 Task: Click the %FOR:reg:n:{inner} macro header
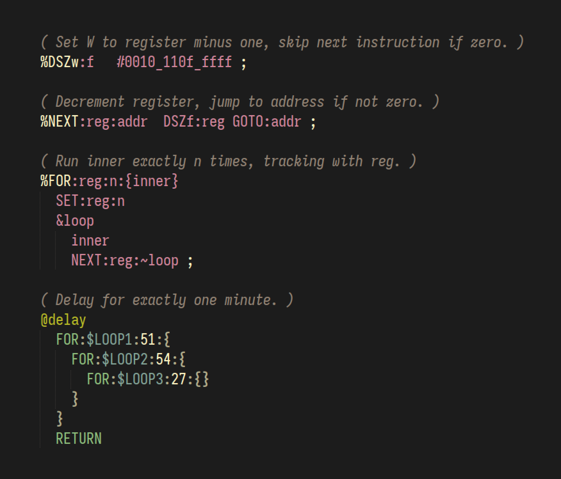point(109,181)
